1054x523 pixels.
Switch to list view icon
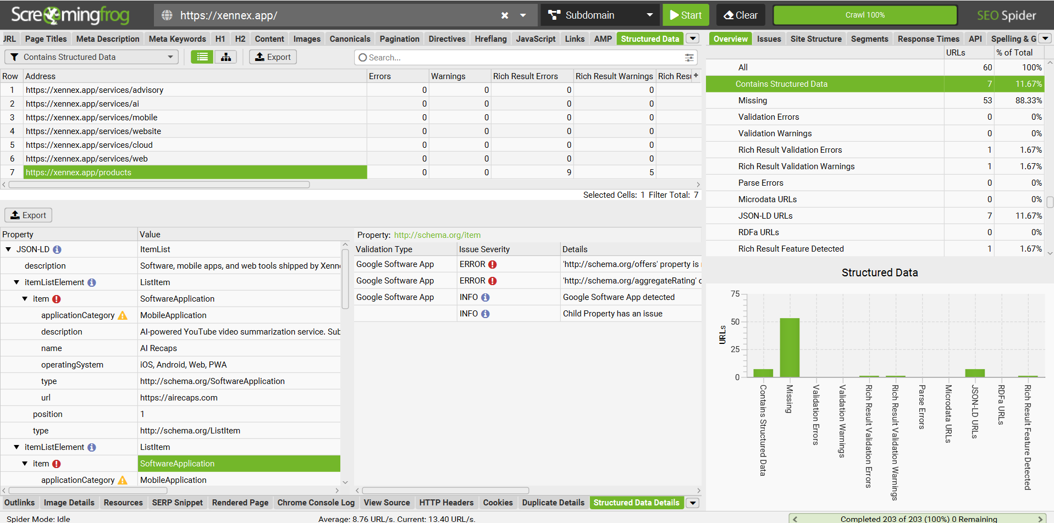pos(202,57)
